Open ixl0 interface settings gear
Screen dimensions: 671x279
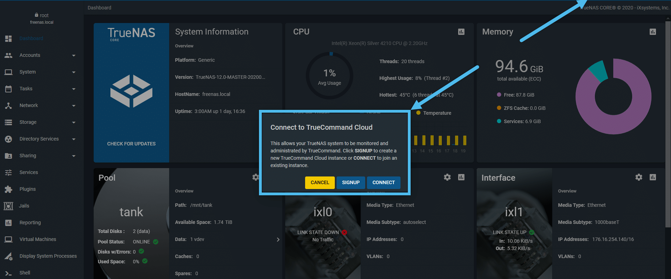coord(447,177)
